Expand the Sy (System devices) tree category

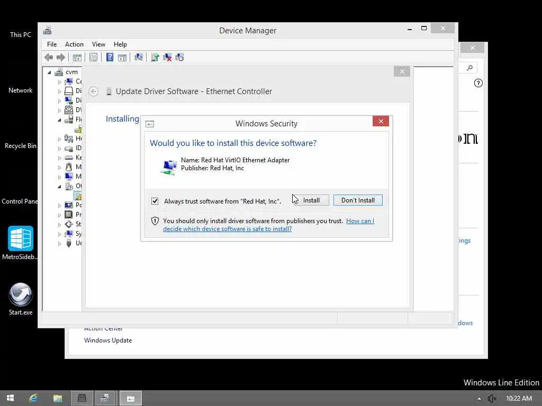tap(59, 234)
